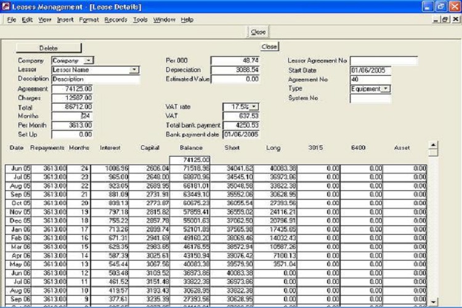Viewport: 462px width, 308px height.
Task: Click the Agreement amount field 74125.00
Action: pos(72,89)
